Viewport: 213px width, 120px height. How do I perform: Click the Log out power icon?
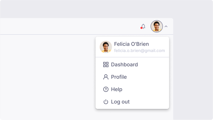[106, 102]
